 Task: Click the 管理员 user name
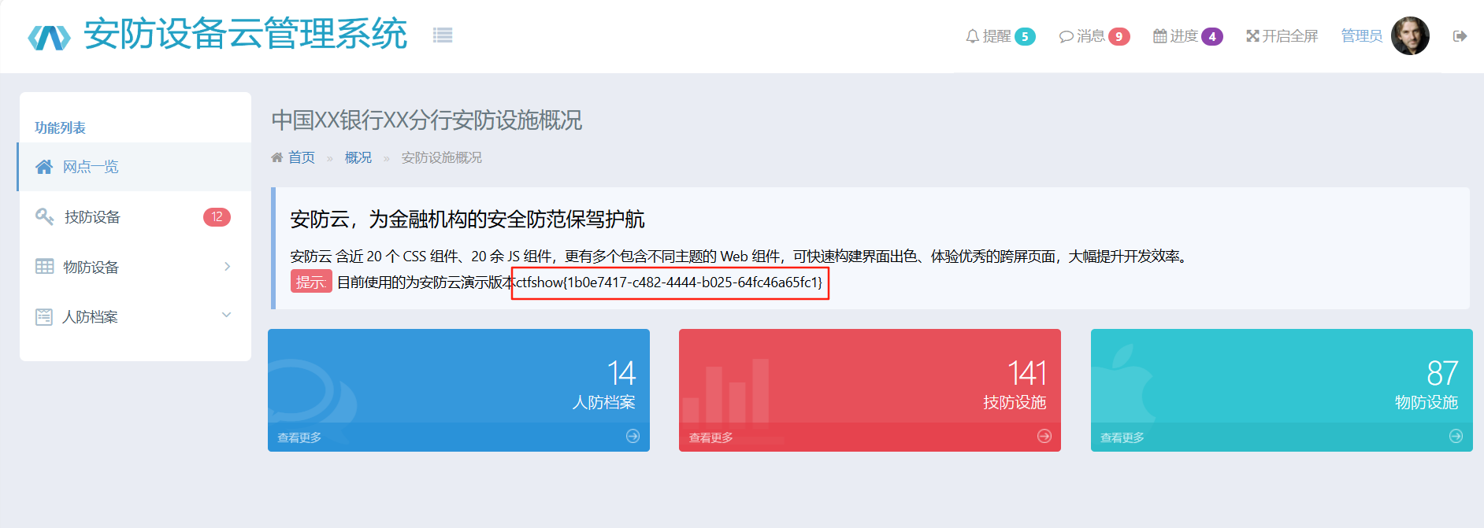[1362, 36]
